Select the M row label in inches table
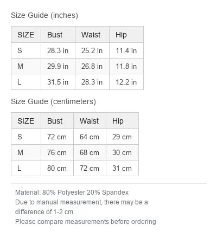217x244 pixels. click(26, 66)
